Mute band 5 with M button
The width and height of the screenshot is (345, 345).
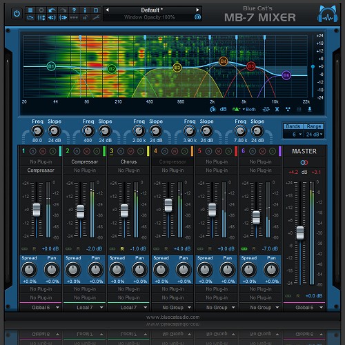pyautogui.click(x=219, y=151)
